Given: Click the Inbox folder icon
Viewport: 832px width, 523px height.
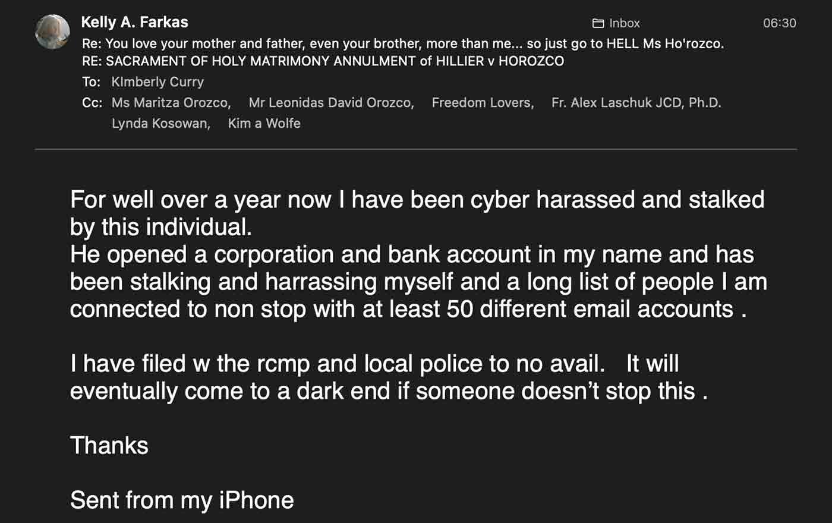Looking at the screenshot, I should pos(598,23).
